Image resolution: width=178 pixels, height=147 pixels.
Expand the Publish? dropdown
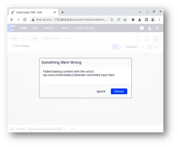134,47
